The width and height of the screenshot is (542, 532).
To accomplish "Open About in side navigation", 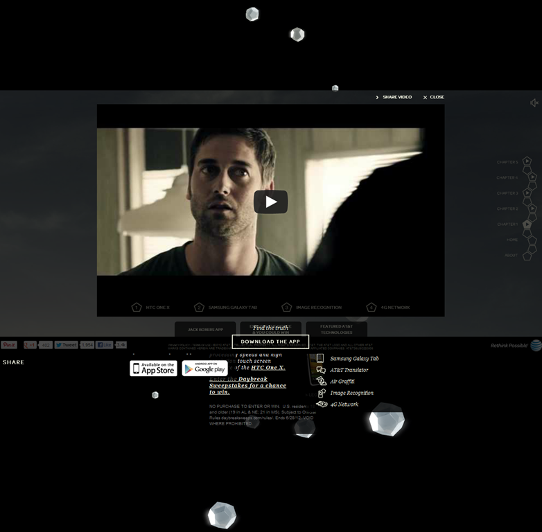I will tap(512, 256).
